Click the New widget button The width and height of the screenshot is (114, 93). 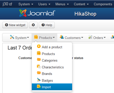(x=15, y=25)
